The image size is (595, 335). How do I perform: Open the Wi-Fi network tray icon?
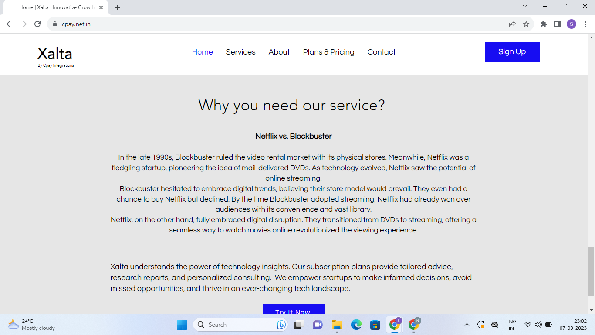pyautogui.click(x=528, y=325)
